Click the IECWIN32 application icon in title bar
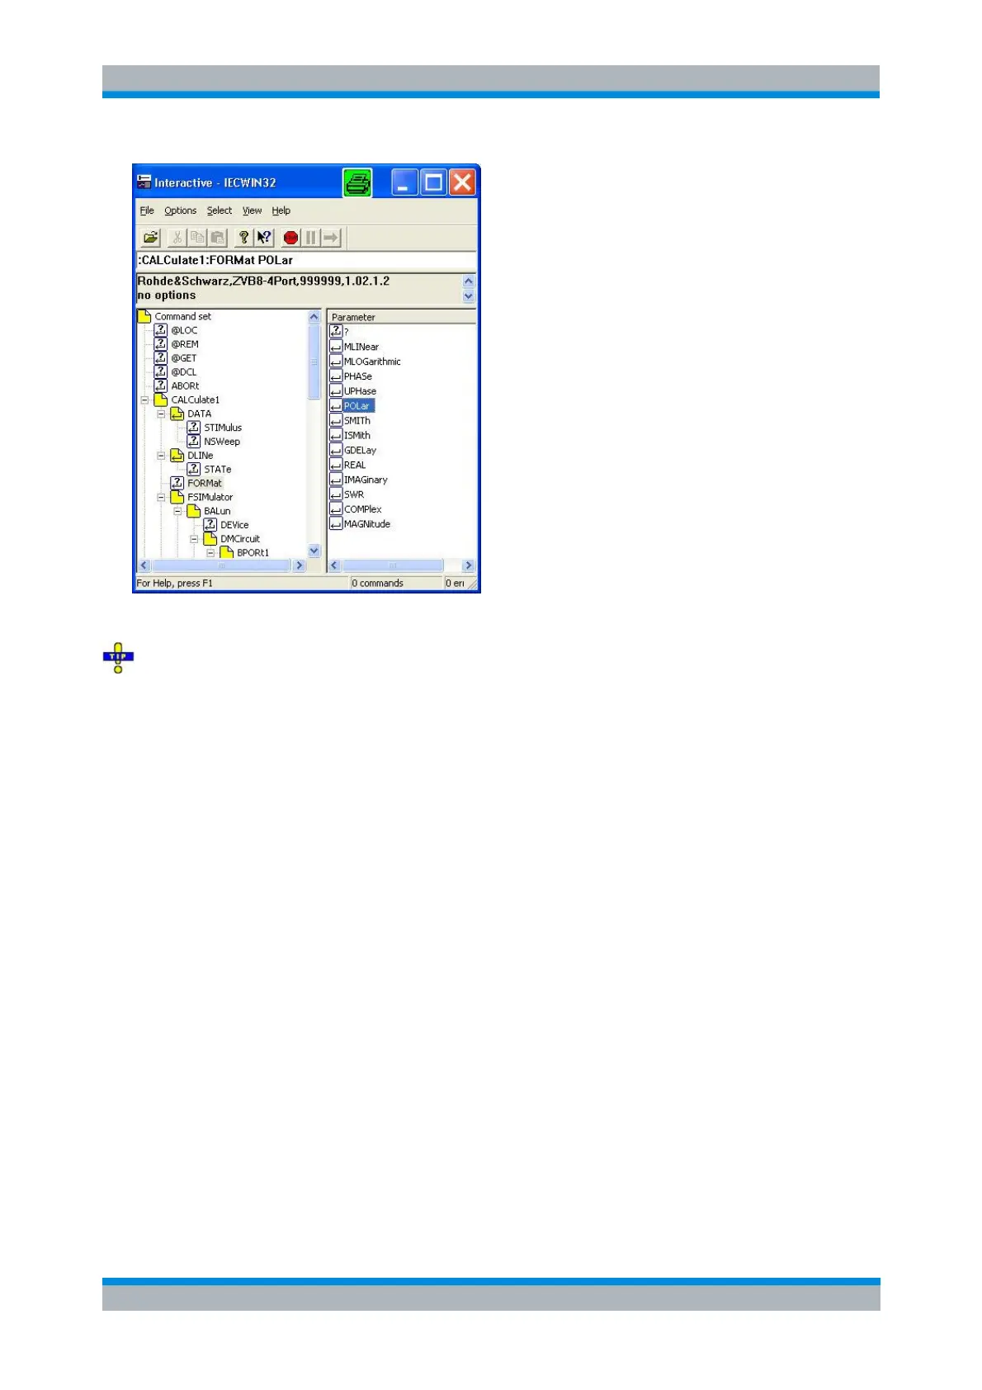This screenshot has height=1390, width=982. 144,182
